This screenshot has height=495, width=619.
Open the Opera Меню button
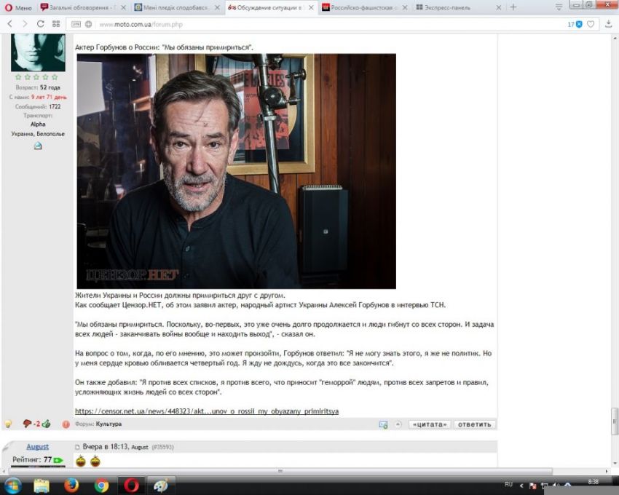[x=18, y=7]
